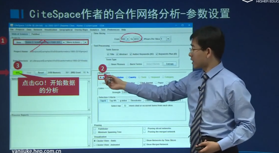Open the Geographical menu

66,30
